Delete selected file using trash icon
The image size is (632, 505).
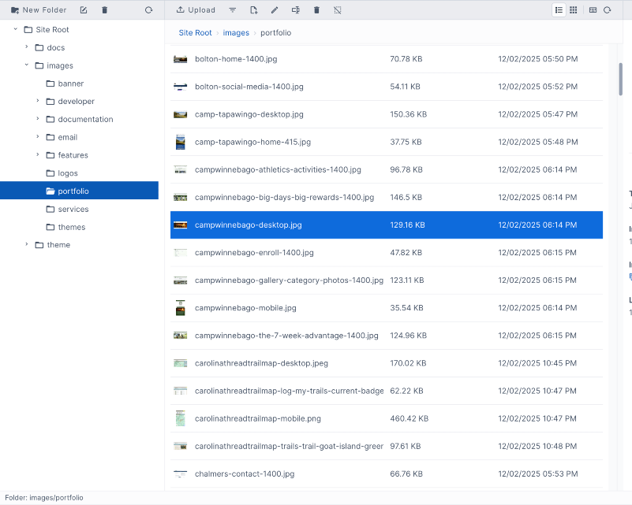point(316,9)
